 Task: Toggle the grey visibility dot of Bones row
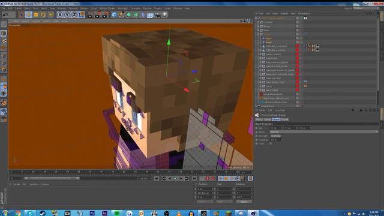point(298,26)
